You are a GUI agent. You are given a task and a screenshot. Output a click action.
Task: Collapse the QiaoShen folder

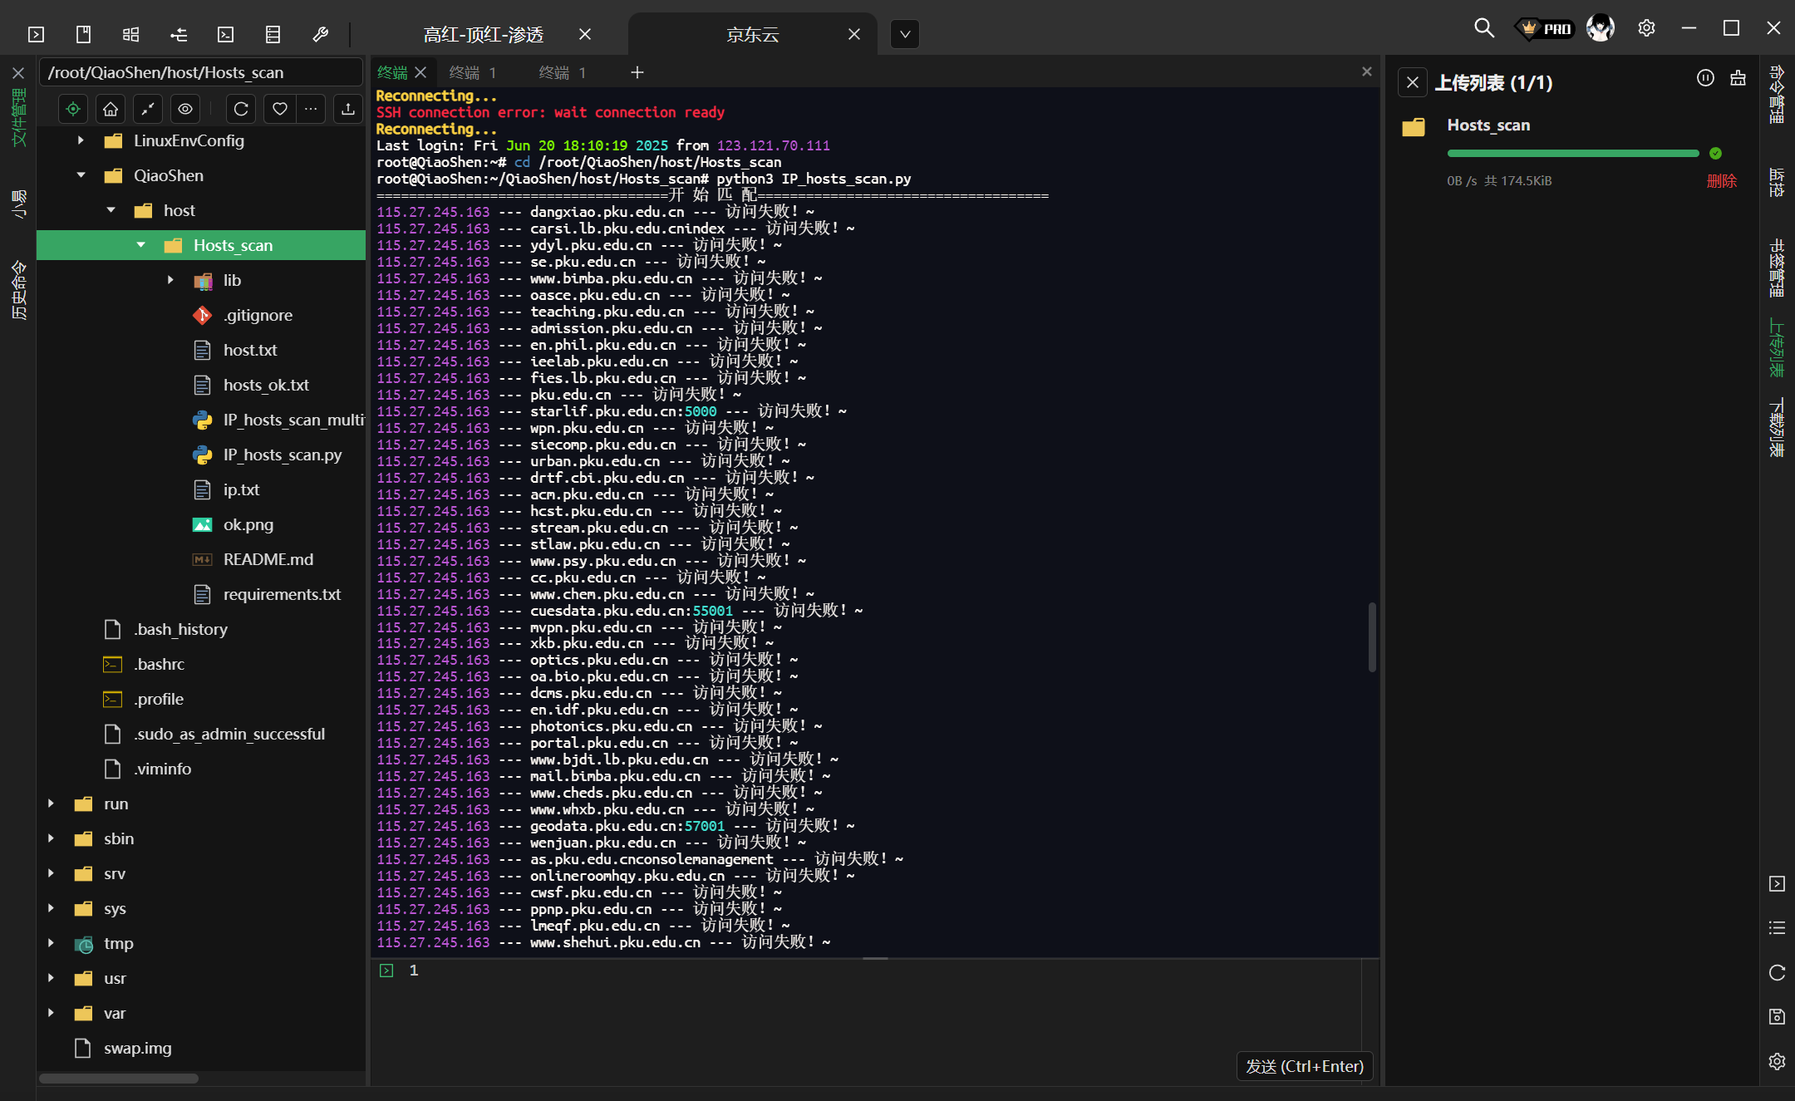(x=81, y=175)
